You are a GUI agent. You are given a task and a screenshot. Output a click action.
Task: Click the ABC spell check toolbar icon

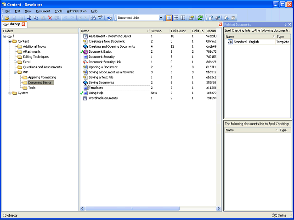click(x=101, y=18)
